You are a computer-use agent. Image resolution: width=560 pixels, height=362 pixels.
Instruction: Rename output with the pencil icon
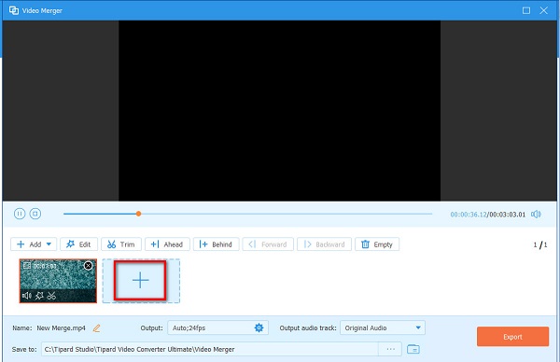pos(96,328)
